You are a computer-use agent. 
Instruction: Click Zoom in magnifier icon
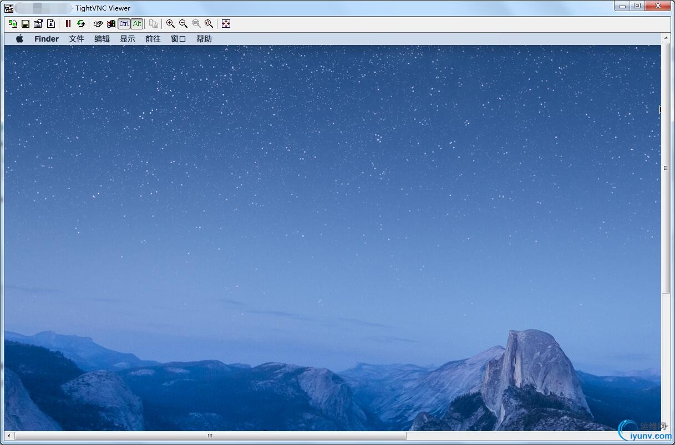pos(171,24)
